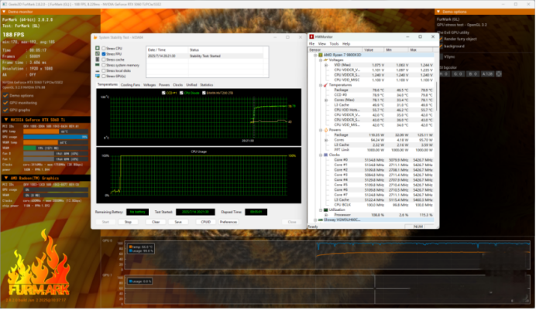Click the Stop button in AIDA64

coord(128,222)
